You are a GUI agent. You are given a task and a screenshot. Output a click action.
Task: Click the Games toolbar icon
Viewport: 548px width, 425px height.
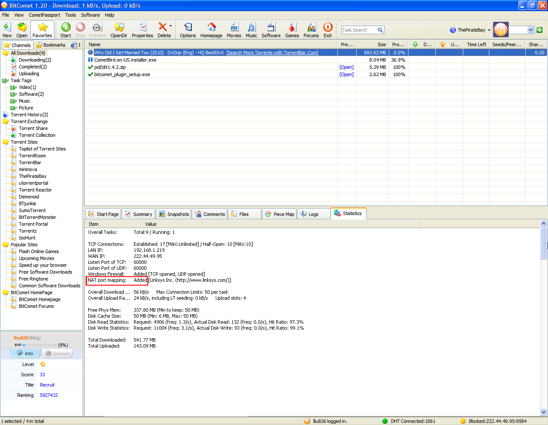[x=292, y=30]
